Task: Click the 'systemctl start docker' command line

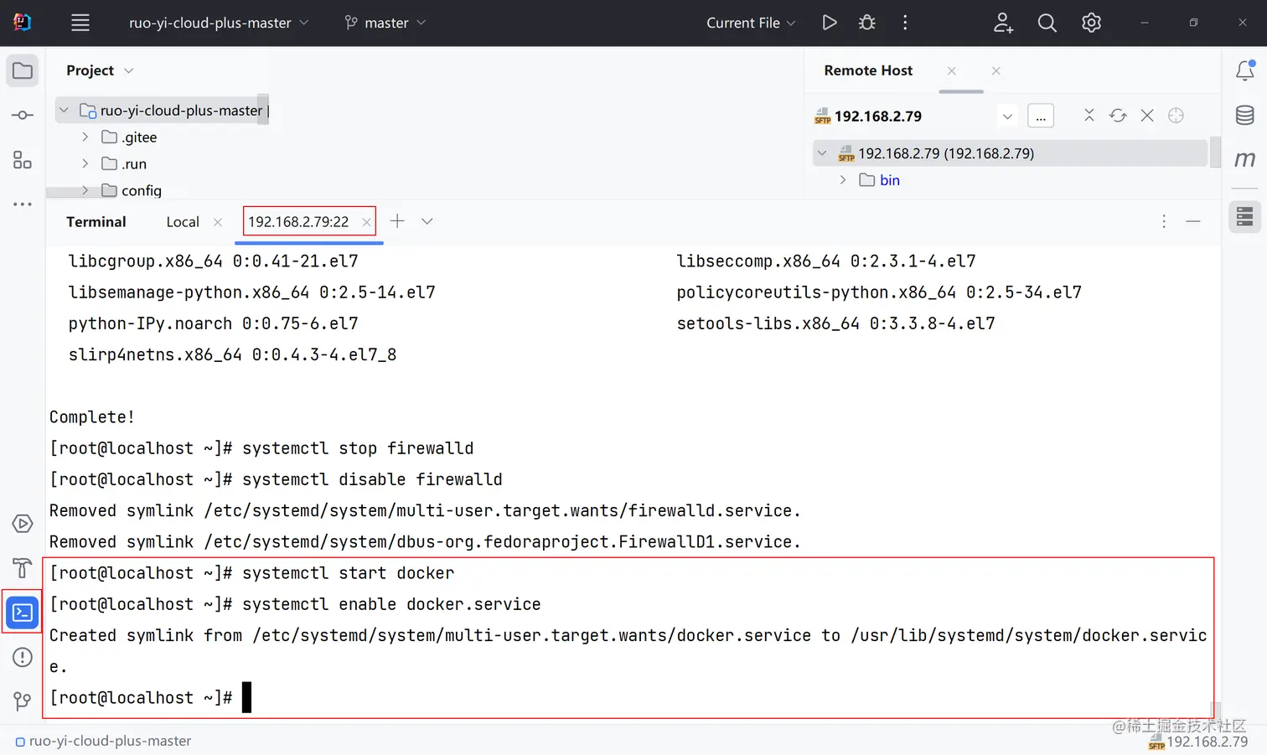Action: click(x=251, y=573)
